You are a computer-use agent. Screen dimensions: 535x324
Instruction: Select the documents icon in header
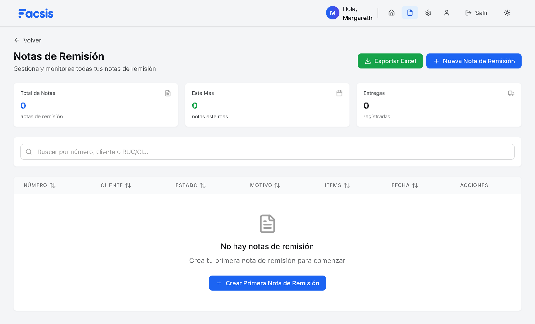click(x=410, y=13)
